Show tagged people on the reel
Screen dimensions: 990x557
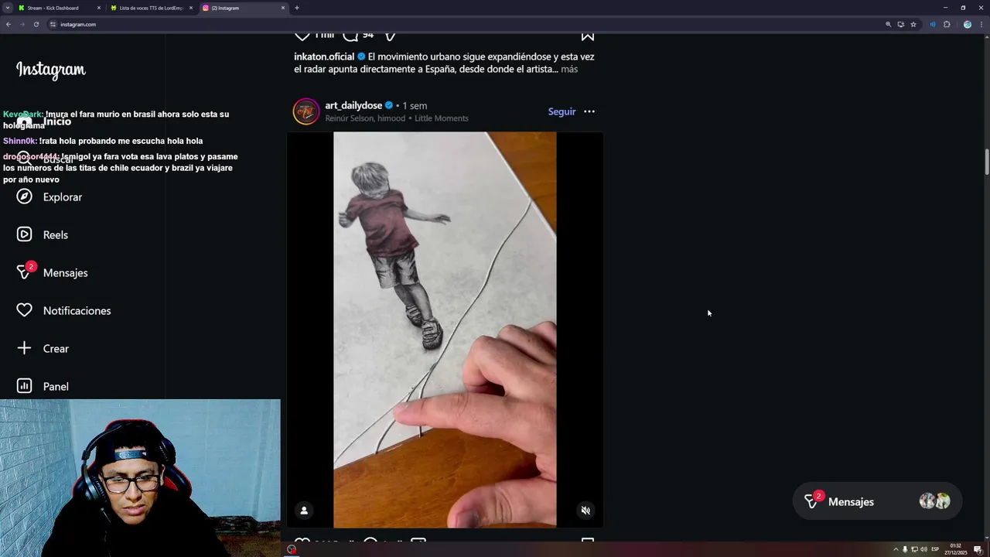pyautogui.click(x=304, y=511)
